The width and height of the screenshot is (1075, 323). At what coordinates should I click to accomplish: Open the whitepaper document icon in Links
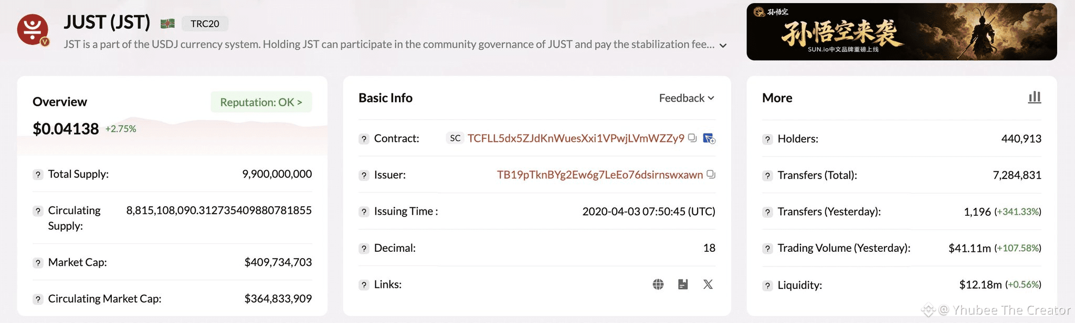[x=683, y=284]
